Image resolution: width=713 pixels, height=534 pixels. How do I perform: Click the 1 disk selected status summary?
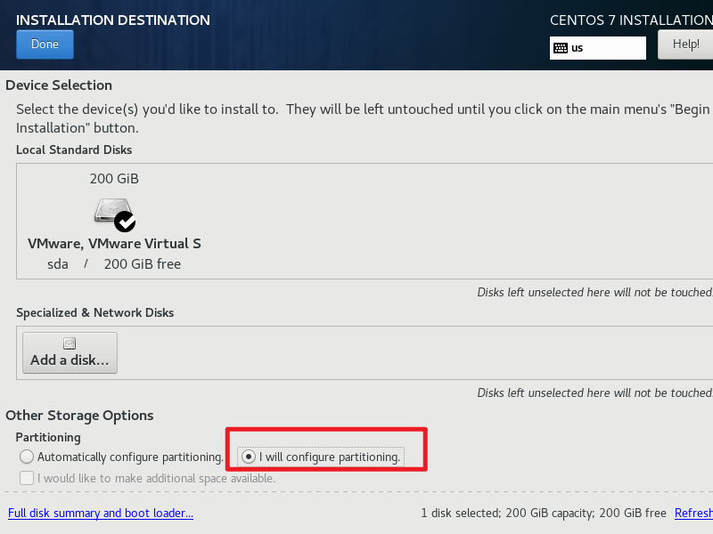click(x=544, y=514)
